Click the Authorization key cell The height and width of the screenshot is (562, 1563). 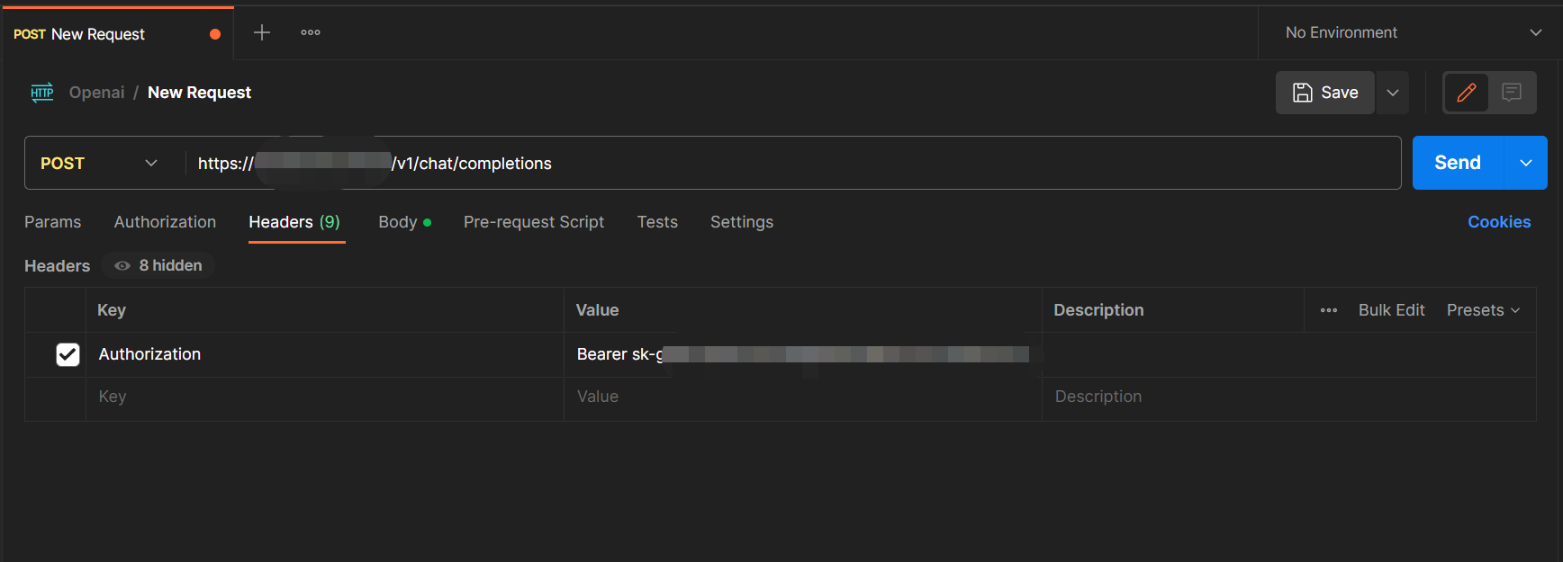[x=325, y=354]
